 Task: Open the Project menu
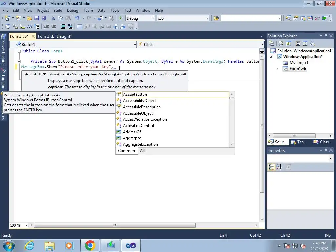coord(43,10)
